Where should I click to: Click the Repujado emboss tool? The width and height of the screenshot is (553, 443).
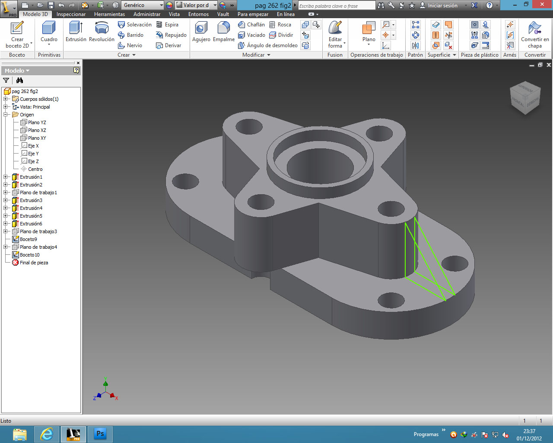tap(171, 35)
